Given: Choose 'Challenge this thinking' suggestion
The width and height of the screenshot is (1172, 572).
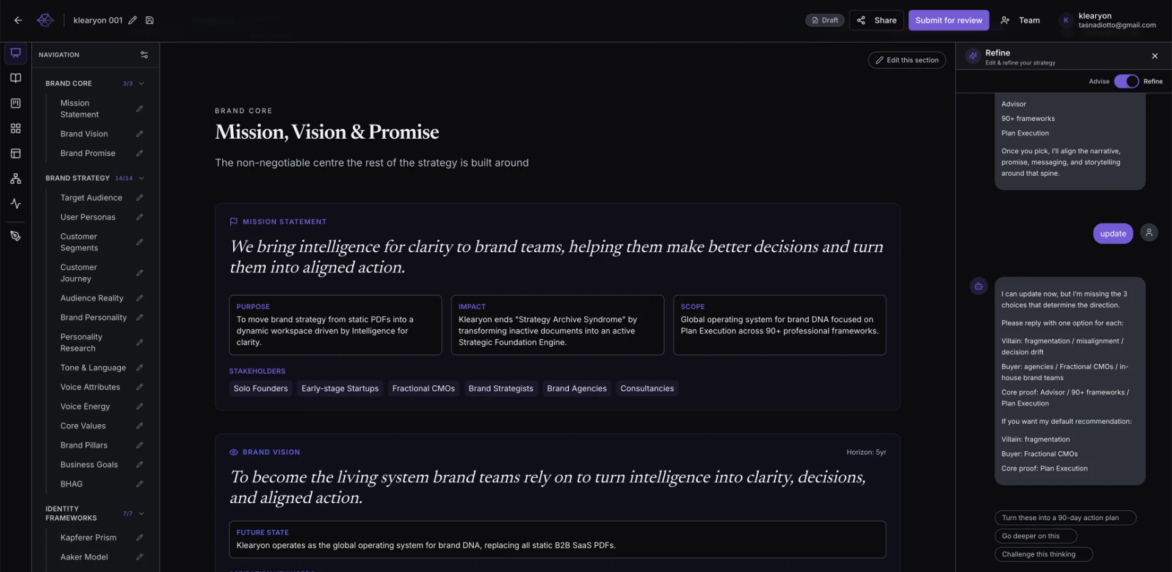Looking at the screenshot, I should (1043, 554).
